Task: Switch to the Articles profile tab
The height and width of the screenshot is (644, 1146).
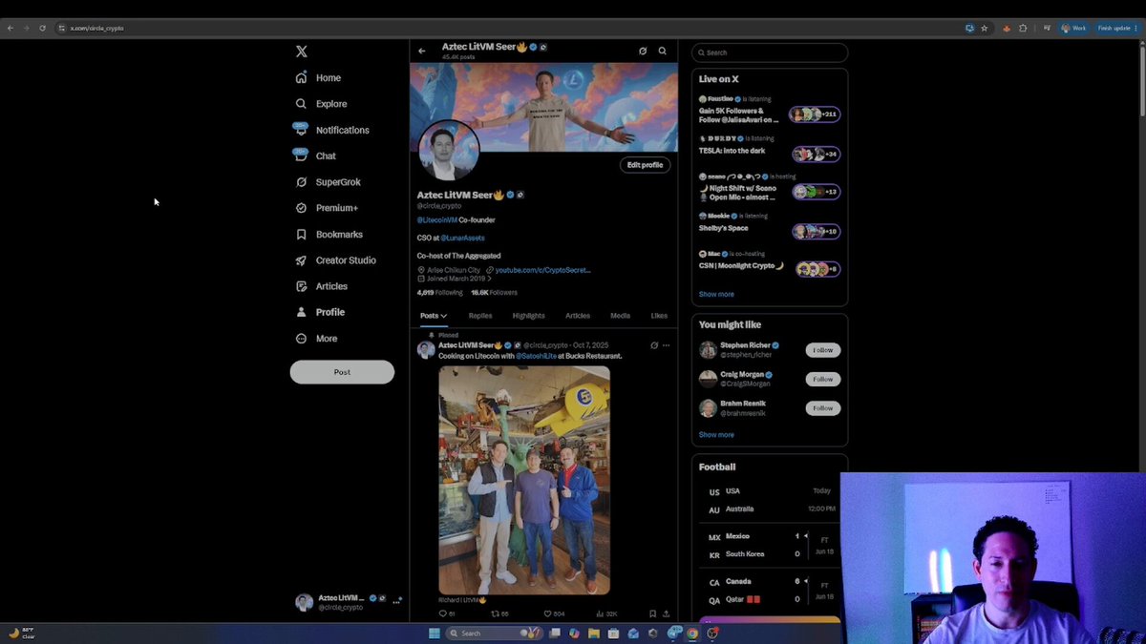Action: 578,316
